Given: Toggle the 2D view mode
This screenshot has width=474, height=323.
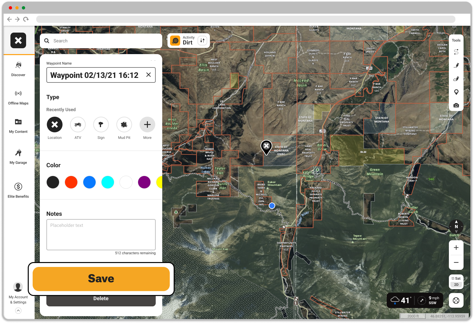Looking at the screenshot, I should point(456,285).
